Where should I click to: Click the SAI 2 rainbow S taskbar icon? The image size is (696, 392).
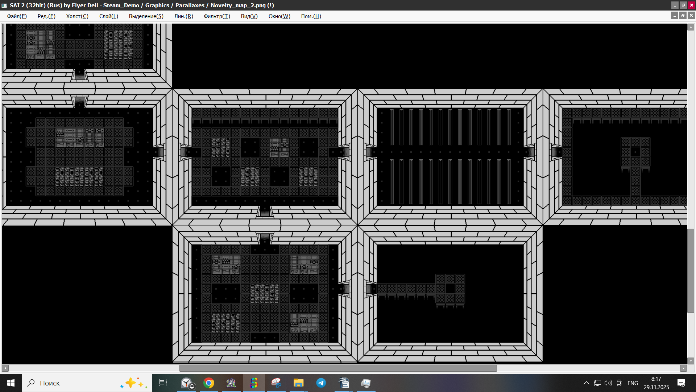tap(254, 383)
